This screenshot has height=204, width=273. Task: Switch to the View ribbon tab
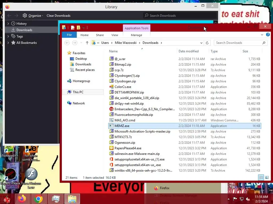115,35
